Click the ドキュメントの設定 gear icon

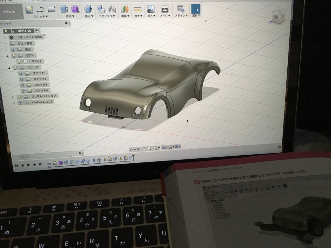pos(11,37)
